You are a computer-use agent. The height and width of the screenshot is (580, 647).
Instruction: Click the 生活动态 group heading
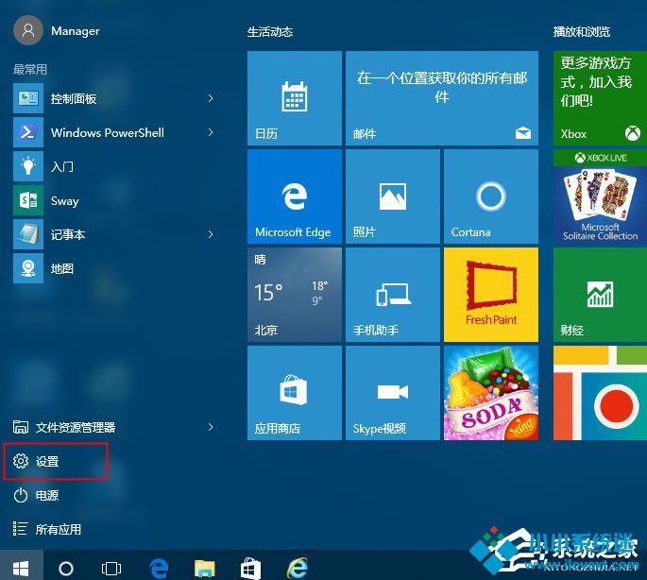click(x=270, y=32)
